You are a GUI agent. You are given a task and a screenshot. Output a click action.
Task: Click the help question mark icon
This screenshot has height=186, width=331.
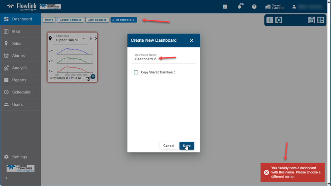tap(254, 7)
